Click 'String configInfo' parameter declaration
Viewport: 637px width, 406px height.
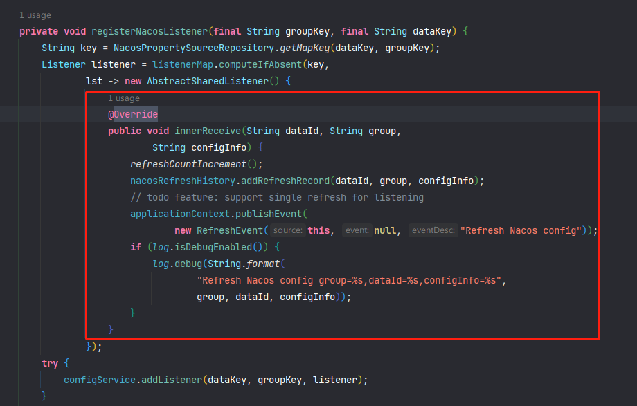coord(199,148)
